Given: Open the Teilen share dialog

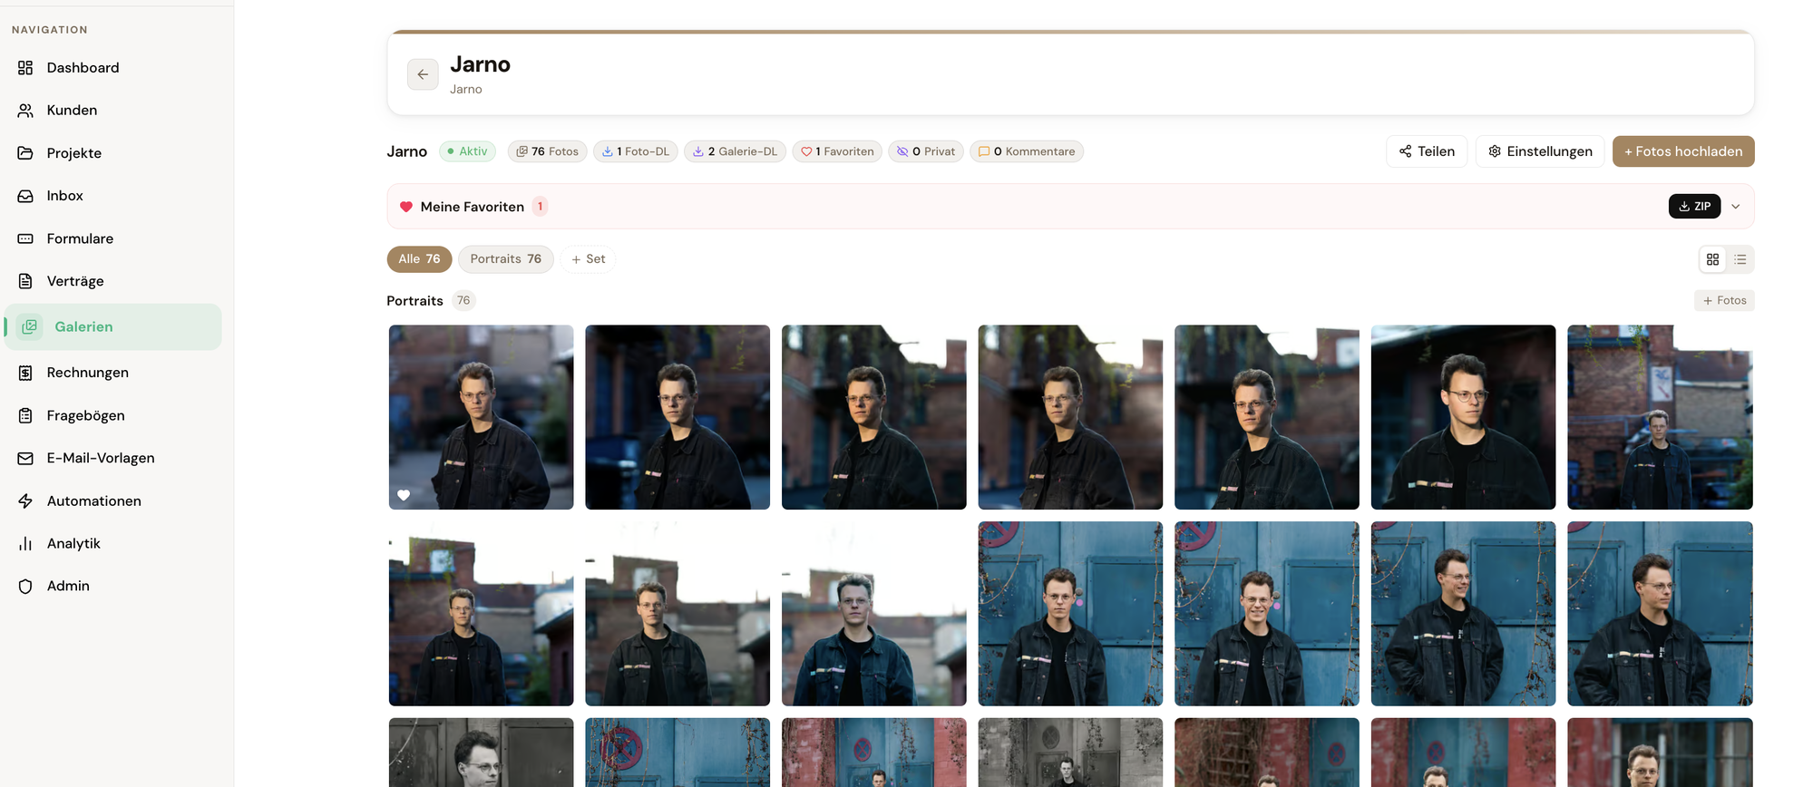Looking at the screenshot, I should click(1427, 151).
